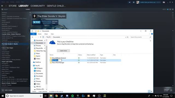Open the Home ribbon tab in Explorer
This screenshot has height=98, width=175.
click(40, 34)
